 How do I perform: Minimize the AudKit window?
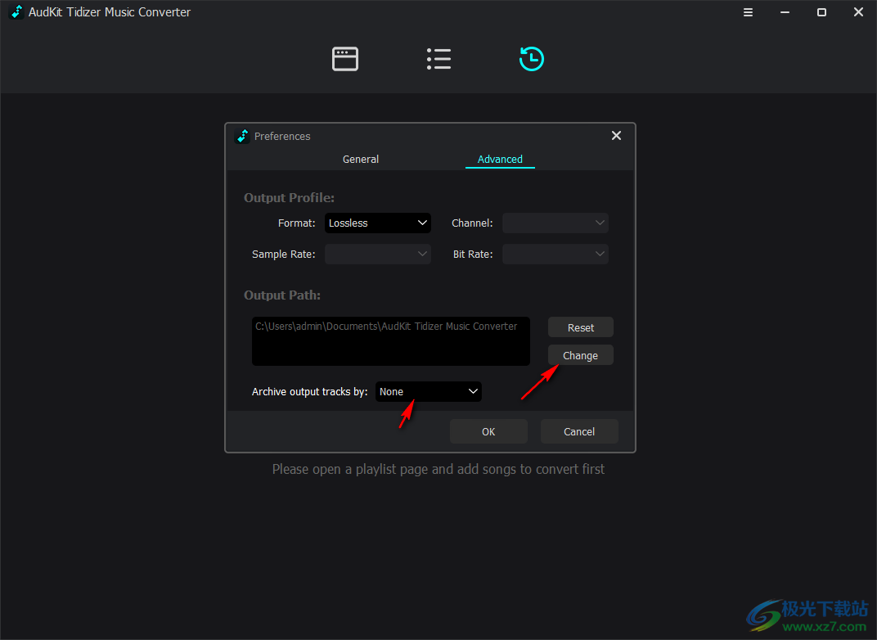pyautogui.click(x=785, y=12)
